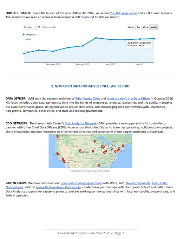Click the Texas Gulf coast map pin
183x239 pixels.
click(99, 166)
